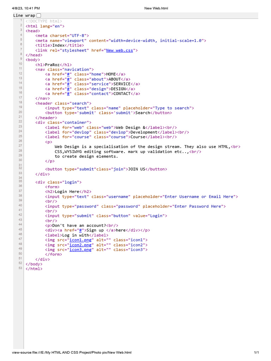This screenshot has height=361, width=271.
Task: Select line number 10 beside the h1 tag
Action: click(21, 64)
